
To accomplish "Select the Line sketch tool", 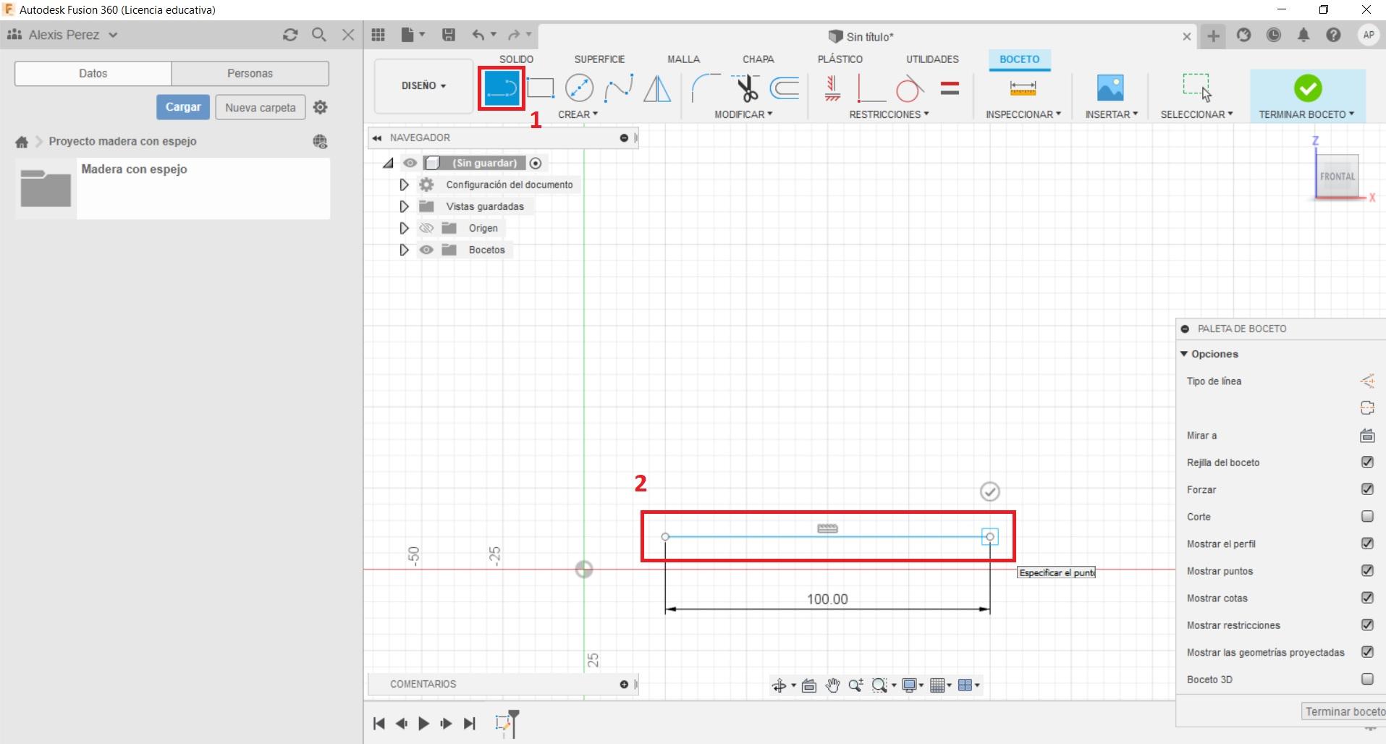I will tap(501, 88).
